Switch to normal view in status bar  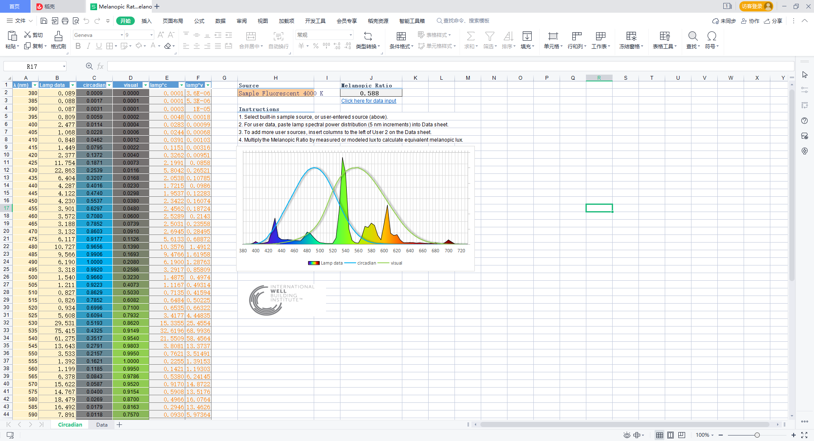(660, 435)
